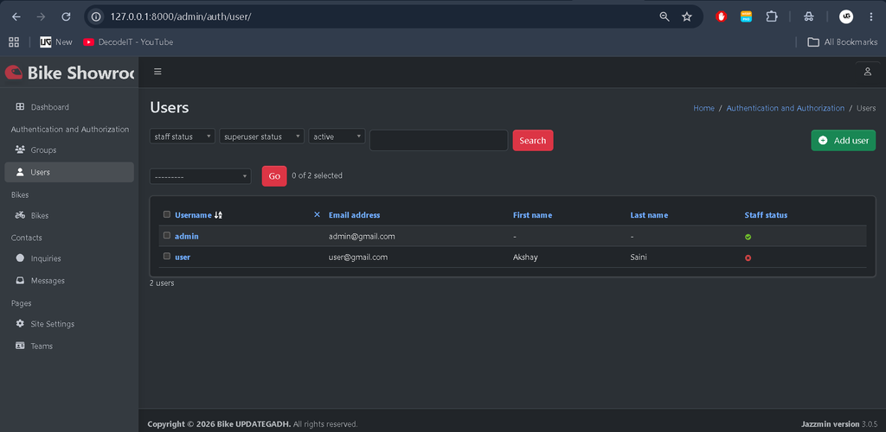Open All Bookmarks folder
This screenshot has height=432, width=886.
click(x=843, y=41)
